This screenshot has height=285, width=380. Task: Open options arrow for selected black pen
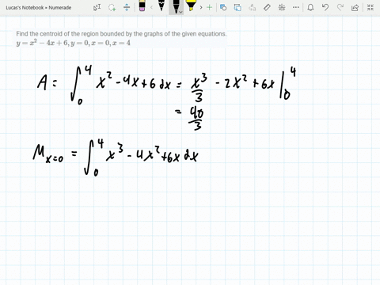[x=180, y=12]
